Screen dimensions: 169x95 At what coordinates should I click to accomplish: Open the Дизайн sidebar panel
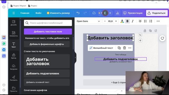(14, 23)
